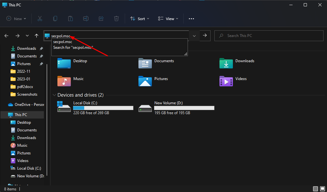Switch to details view icon in status bar
The width and height of the screenshot is (327, 192).
[x=316, y=189]
